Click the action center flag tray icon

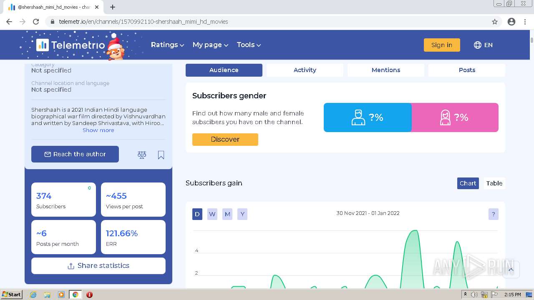(494, 295)
